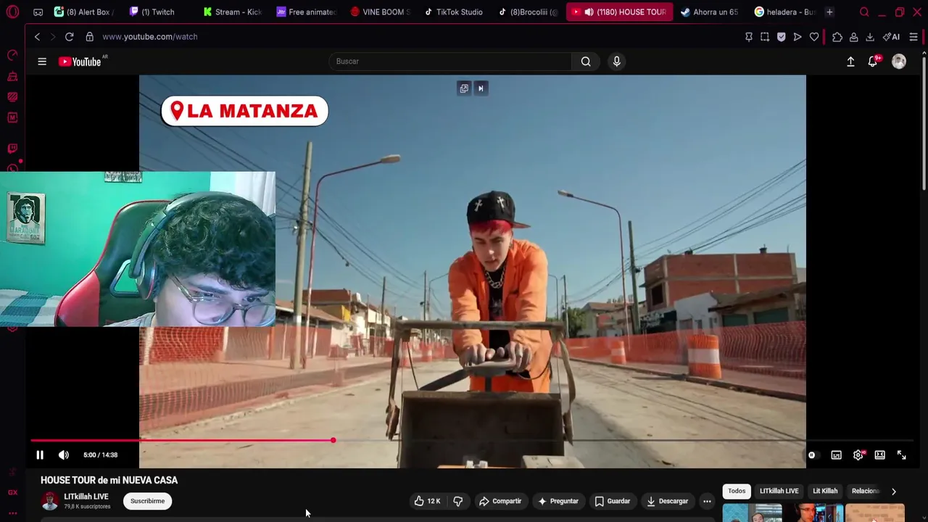Go to the YouTube home logo
Screen dimensions: 928x522
[80, 62]
